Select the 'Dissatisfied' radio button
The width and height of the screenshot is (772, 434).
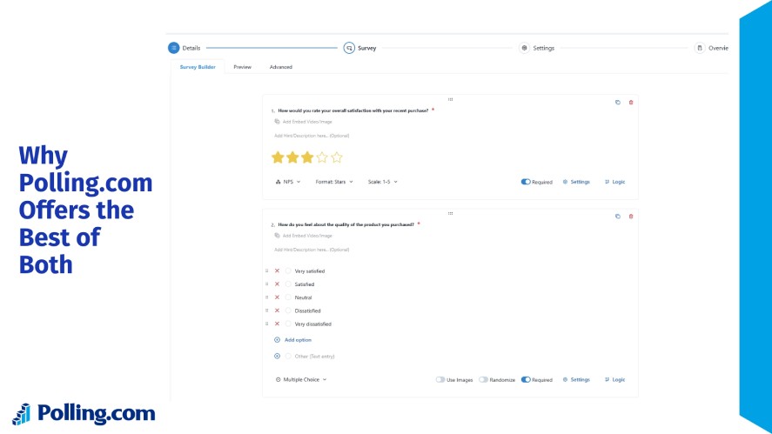[288, 310]
